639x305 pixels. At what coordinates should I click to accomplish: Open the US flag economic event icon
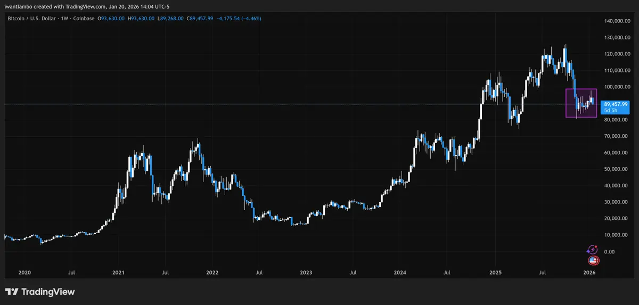(x=593, y=261)
